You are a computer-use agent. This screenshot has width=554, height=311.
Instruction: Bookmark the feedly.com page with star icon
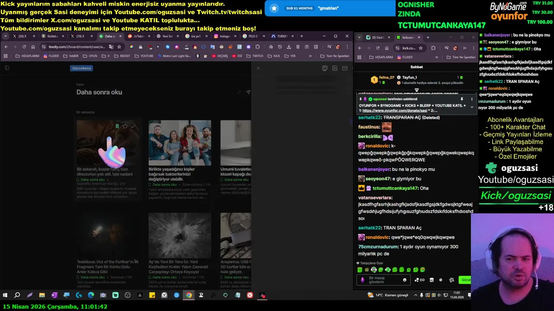point(119,47)
